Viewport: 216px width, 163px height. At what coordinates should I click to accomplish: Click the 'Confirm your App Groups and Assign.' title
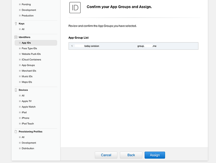[x=119, y=7]
